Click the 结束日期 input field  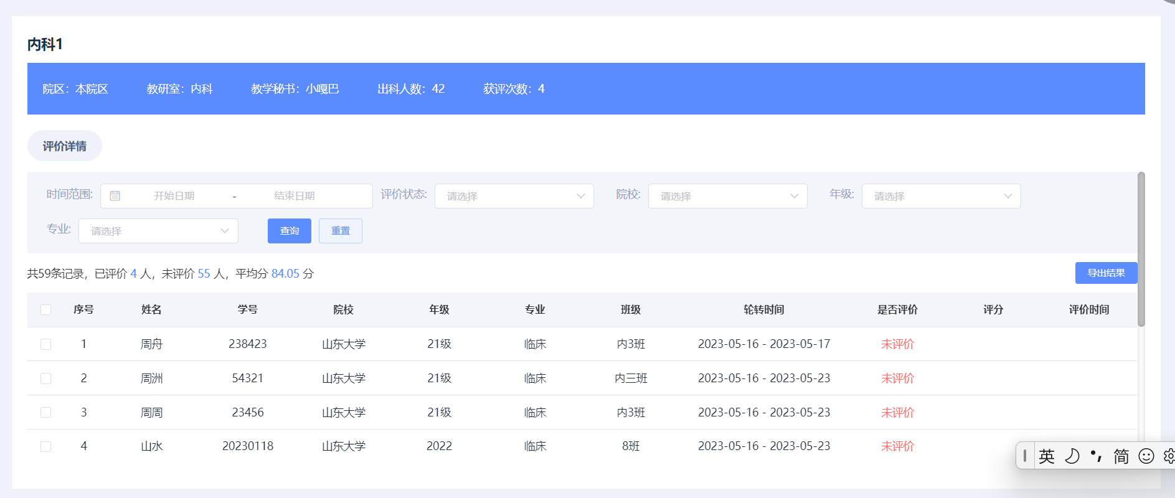(295, 196)
